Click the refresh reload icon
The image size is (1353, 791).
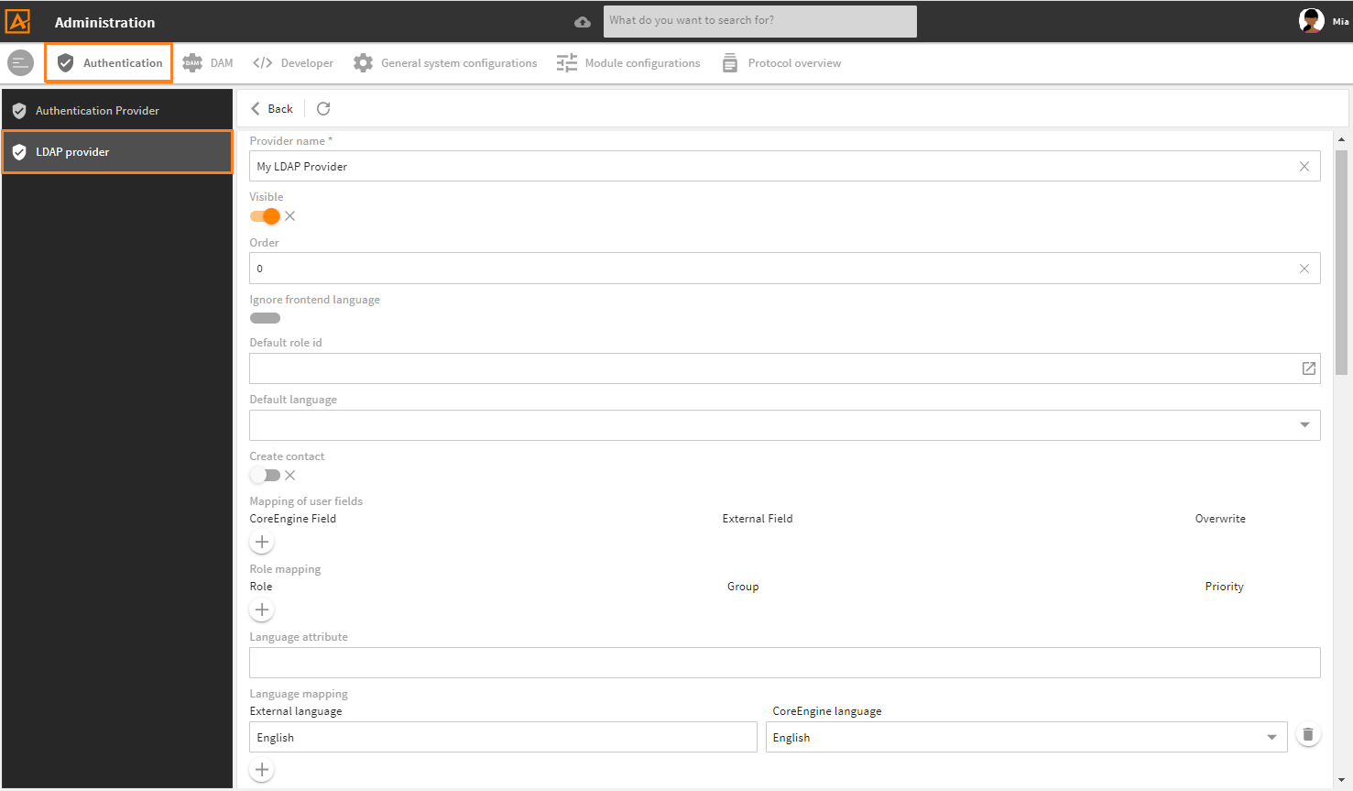pyautogui.click(x=323, y=109)
